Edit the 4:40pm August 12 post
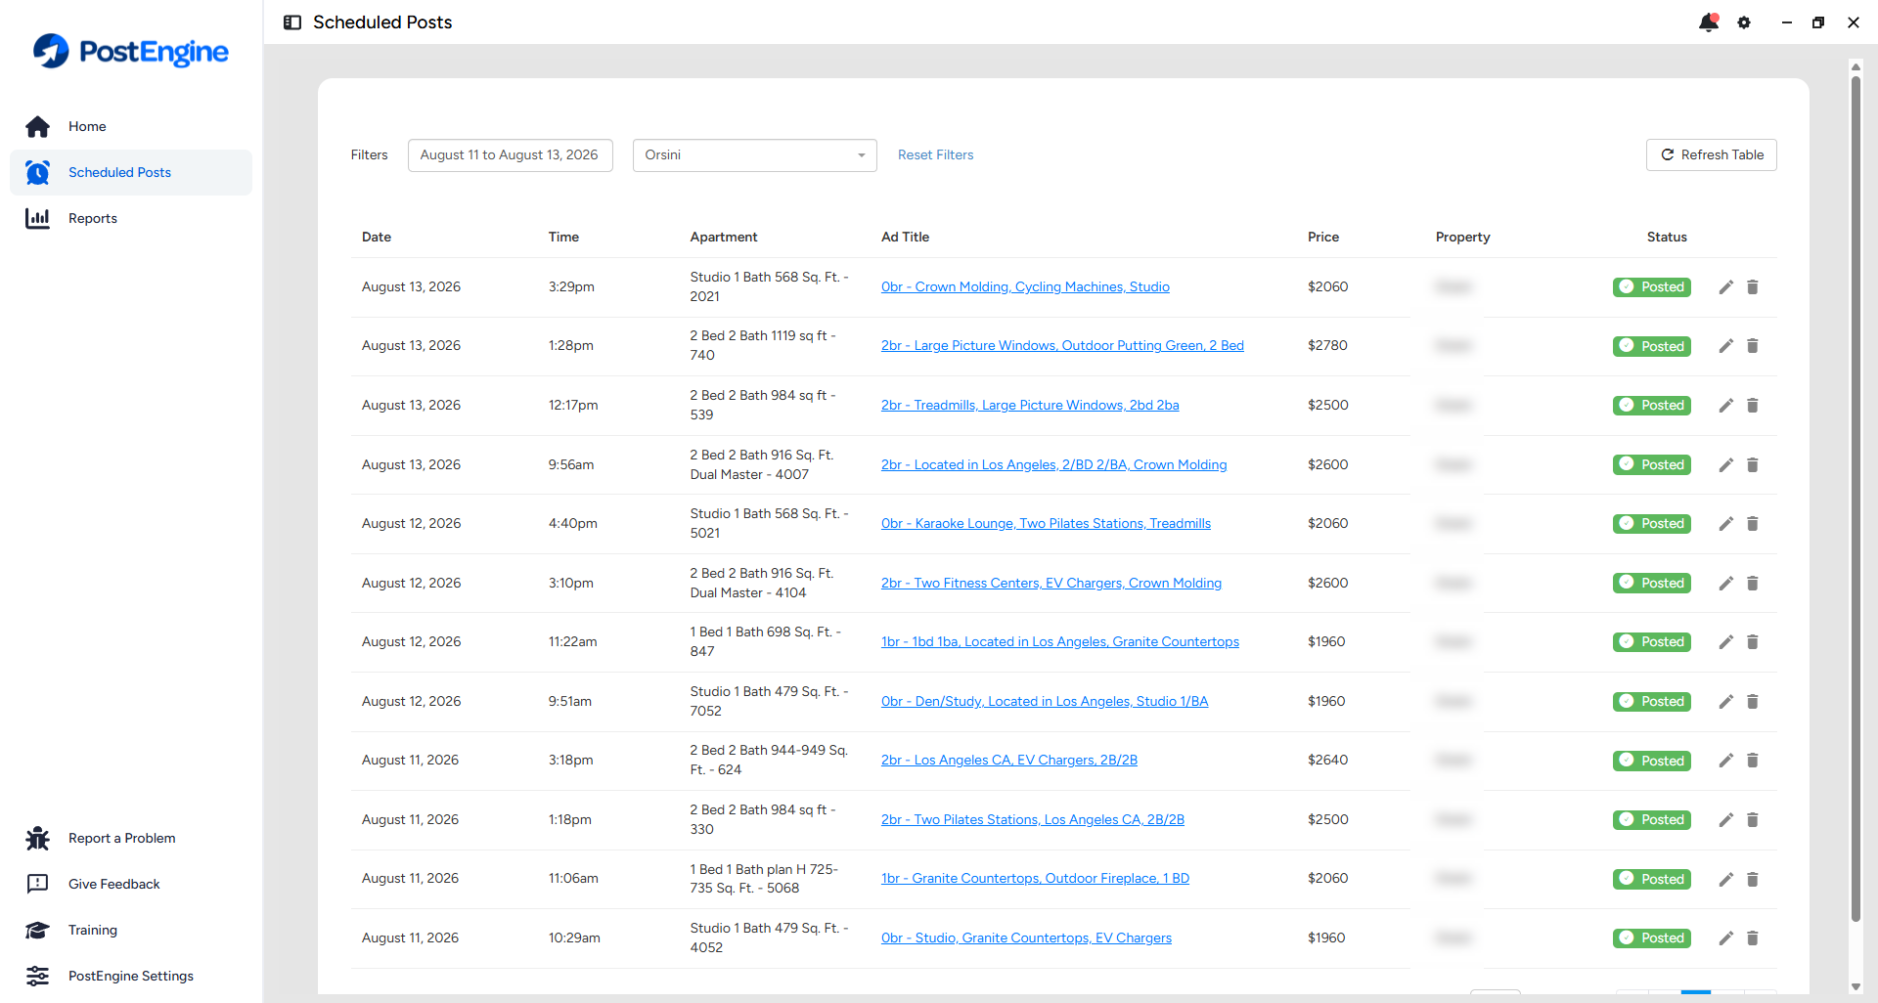The image size is (1878, 1003). click(x=1726, y=524)
